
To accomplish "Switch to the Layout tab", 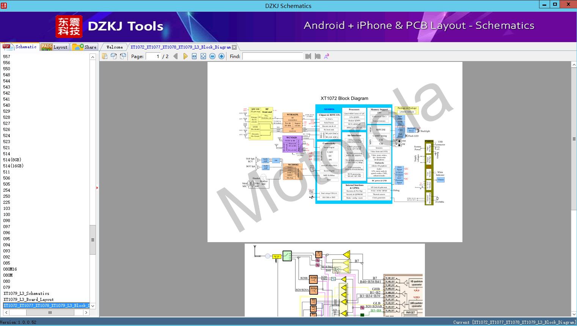I will 54,47.
